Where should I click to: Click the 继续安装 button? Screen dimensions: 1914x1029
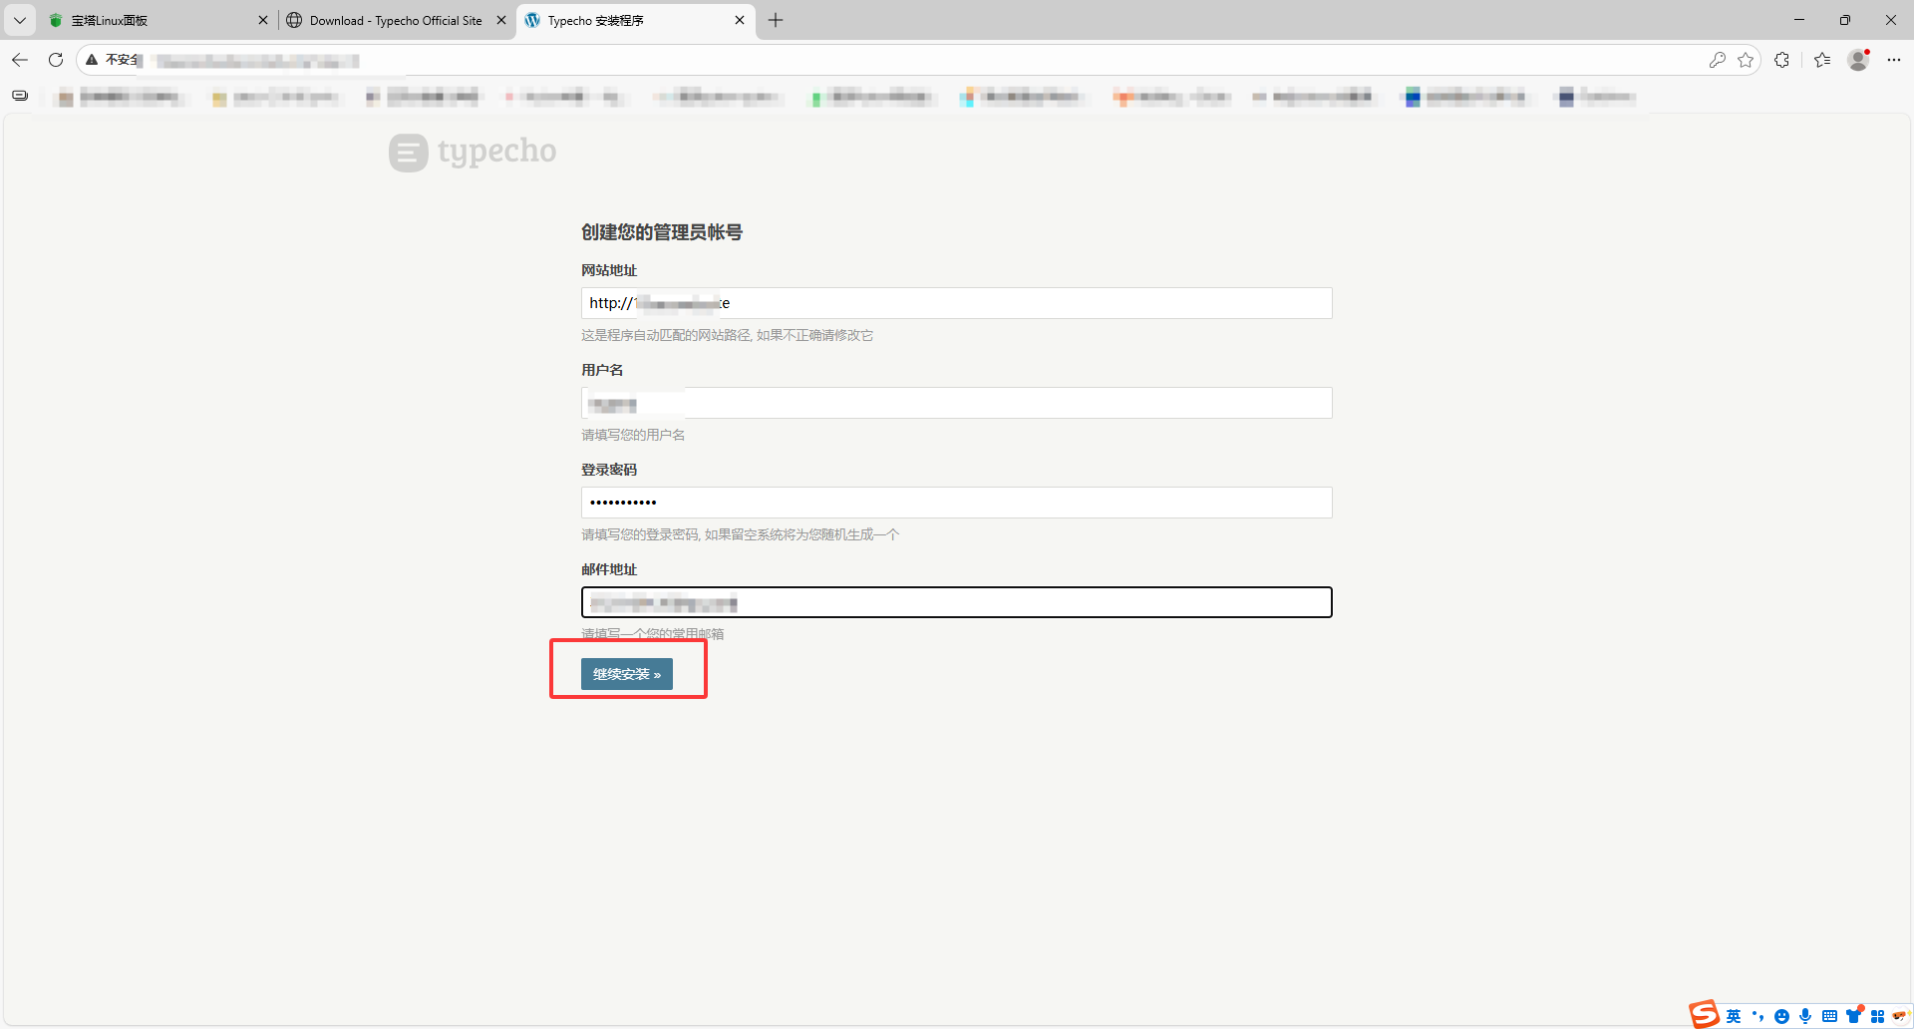(626, 674)
